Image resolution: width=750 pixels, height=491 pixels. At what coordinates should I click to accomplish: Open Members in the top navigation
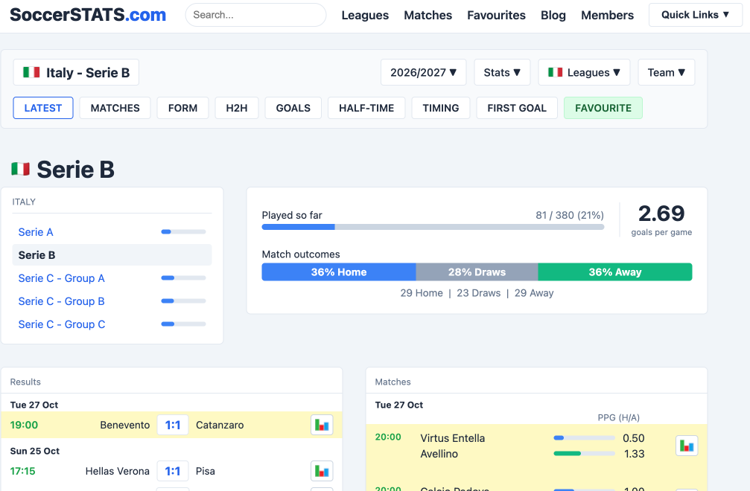607,16
